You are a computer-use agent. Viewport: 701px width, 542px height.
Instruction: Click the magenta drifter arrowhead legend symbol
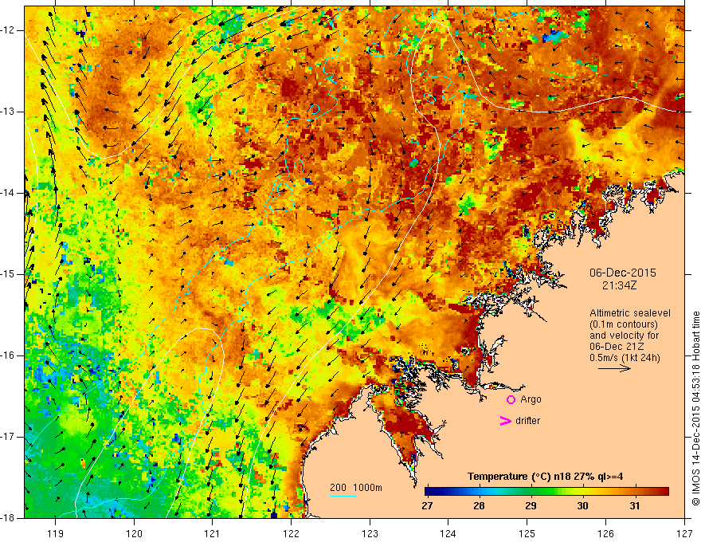click(506, 421)
